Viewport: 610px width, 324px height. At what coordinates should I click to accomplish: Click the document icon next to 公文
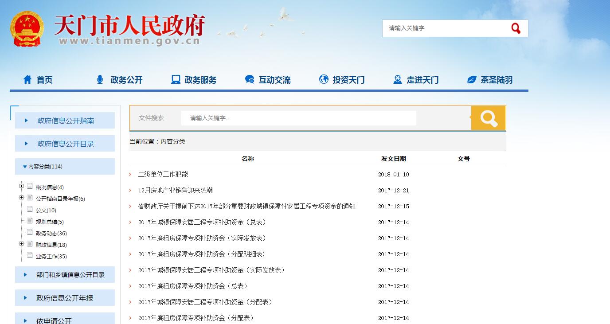click(30, 209)
